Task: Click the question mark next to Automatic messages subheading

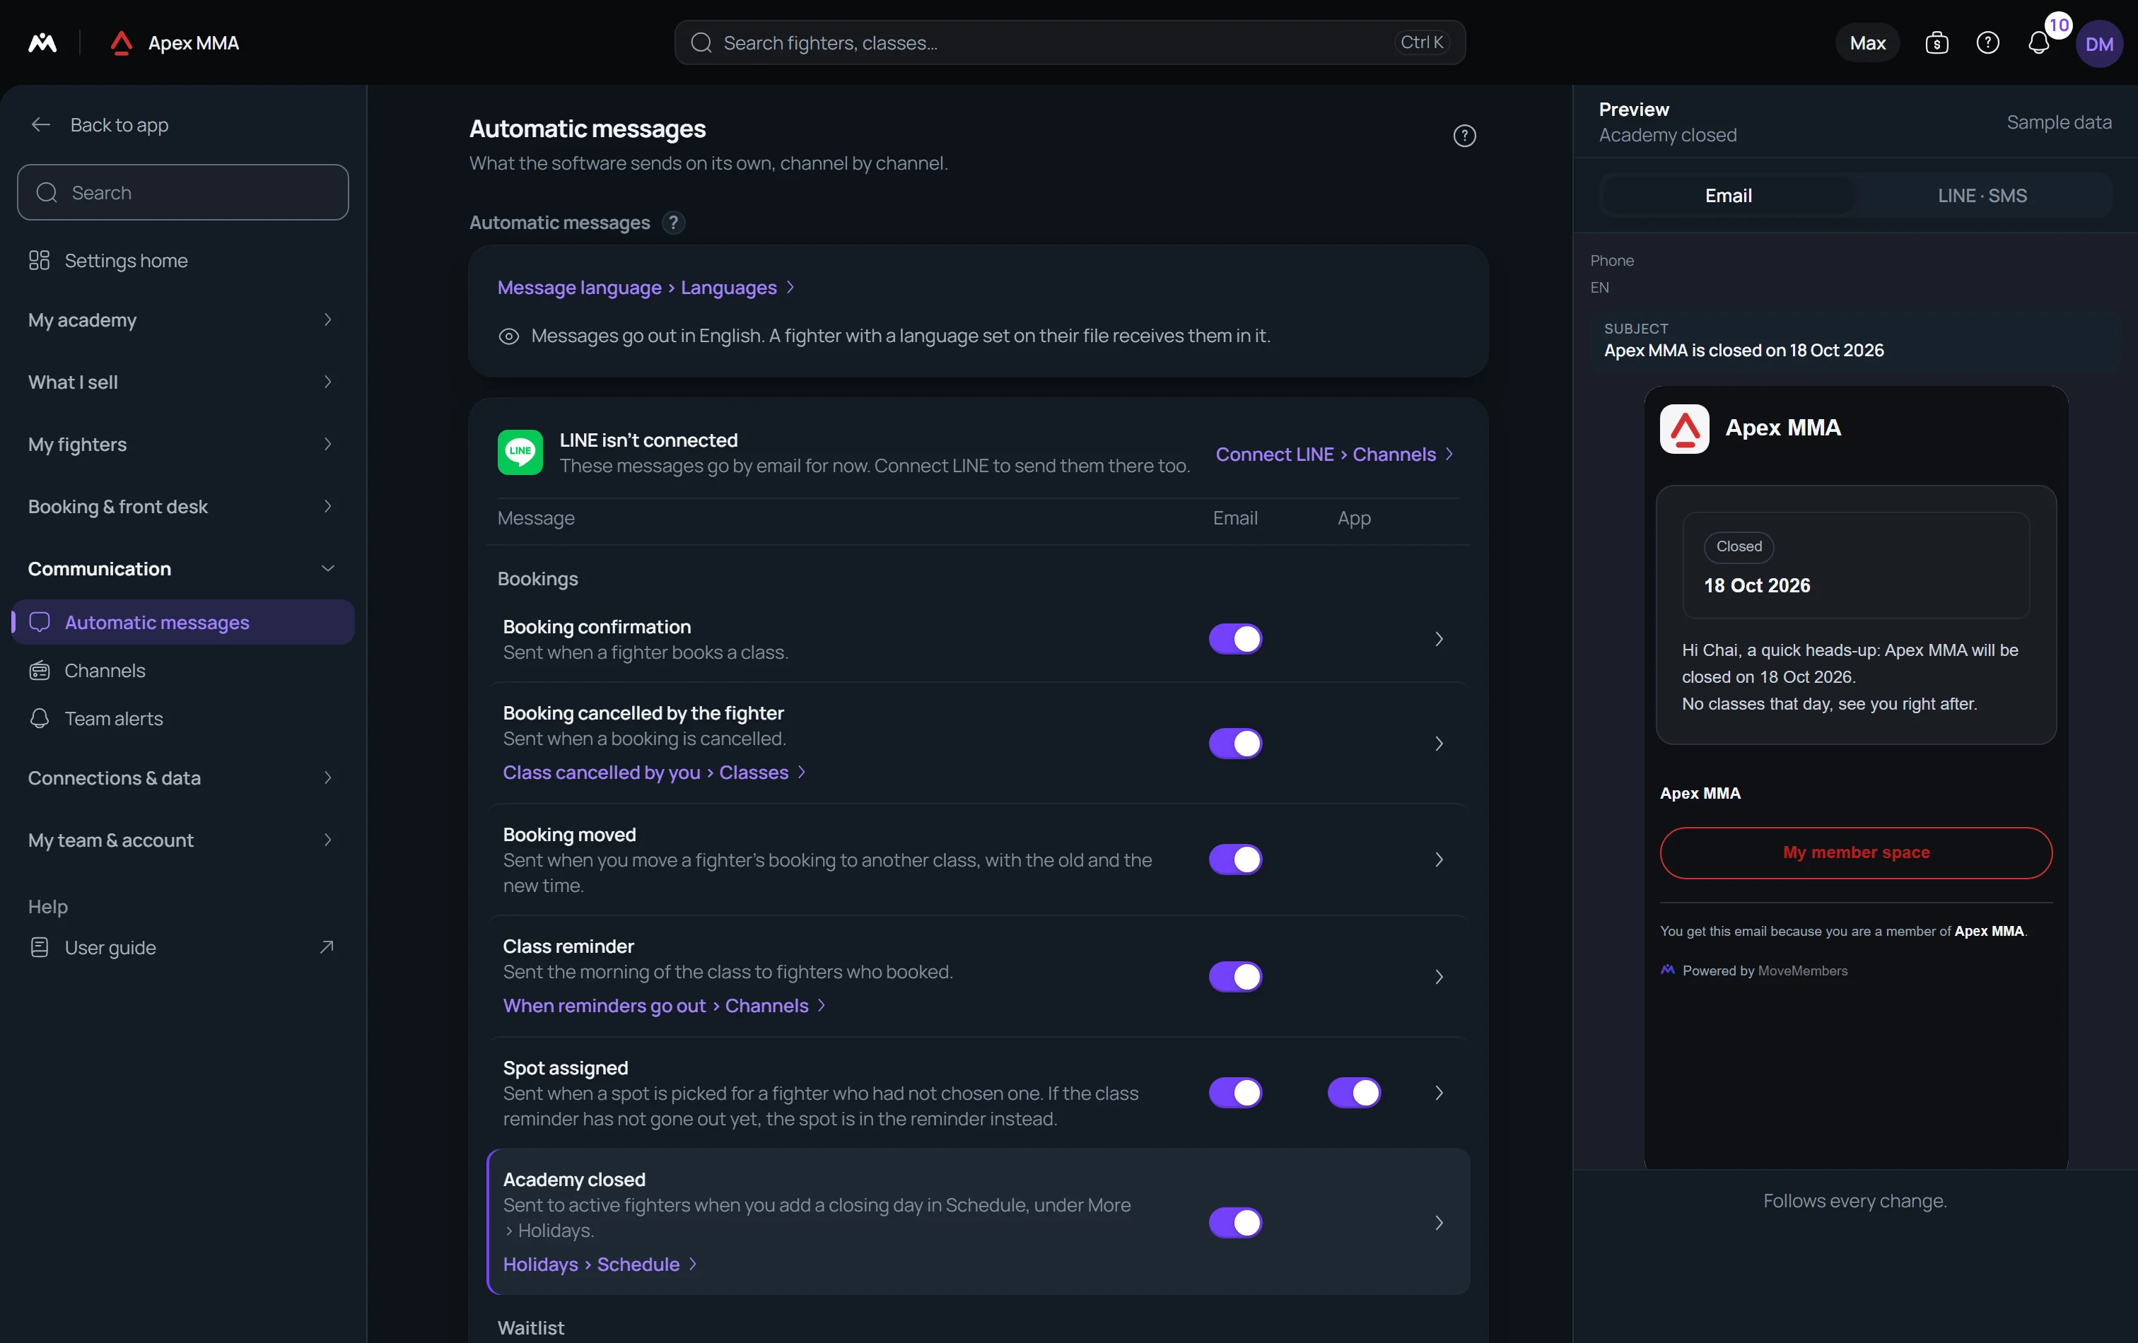Action: coord(673,223)
